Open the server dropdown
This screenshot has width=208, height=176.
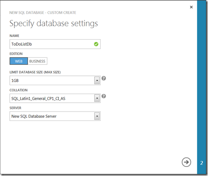tap(55, 116)
